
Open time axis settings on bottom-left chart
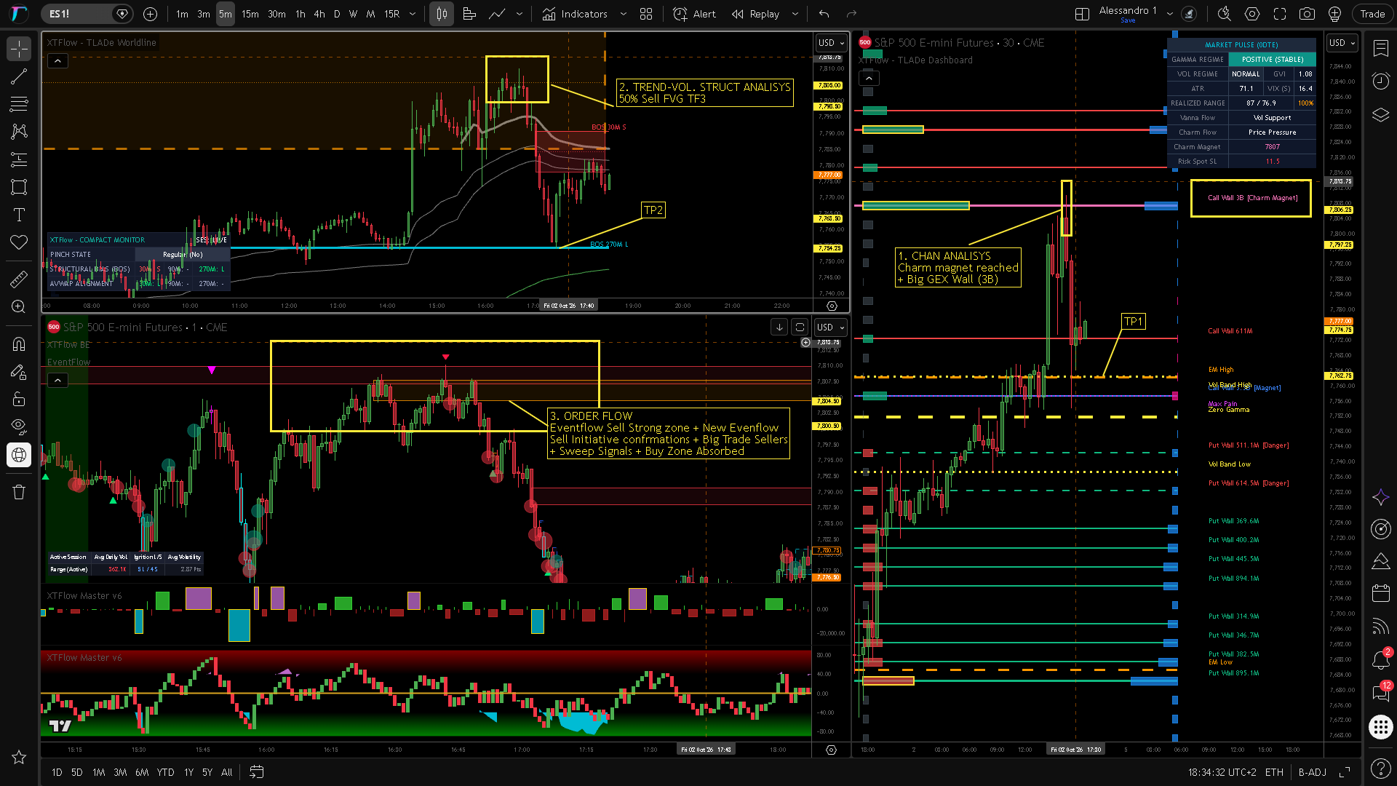832,750
